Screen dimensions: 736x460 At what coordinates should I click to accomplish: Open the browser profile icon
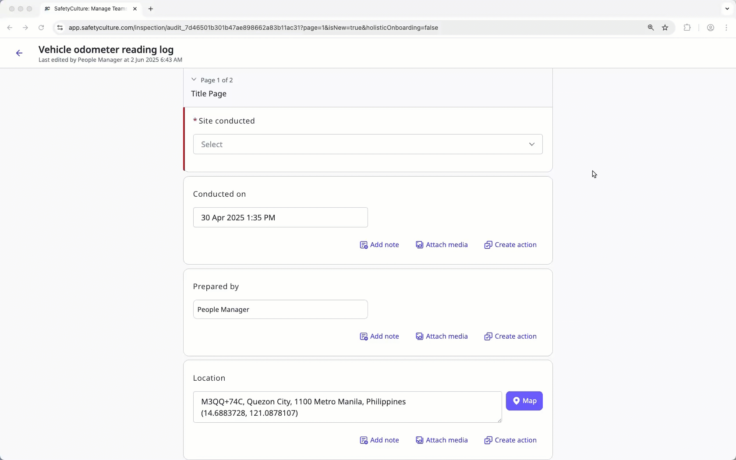pos(711,28)
